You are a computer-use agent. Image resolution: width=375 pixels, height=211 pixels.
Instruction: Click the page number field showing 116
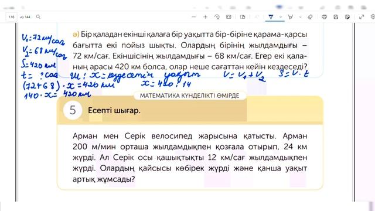(11, 17)
